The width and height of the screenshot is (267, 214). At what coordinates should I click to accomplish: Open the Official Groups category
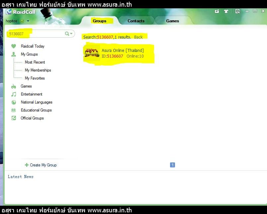(32, 118)
